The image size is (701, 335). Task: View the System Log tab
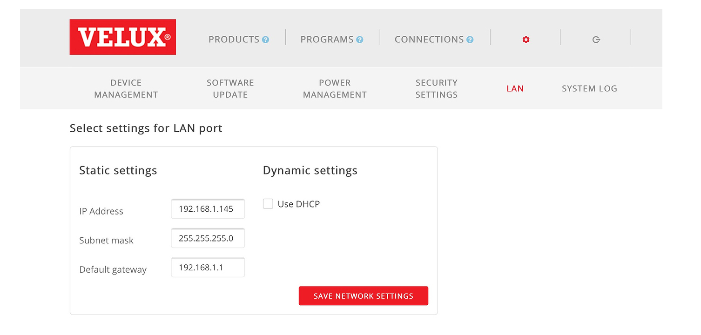tap(589, 88)
